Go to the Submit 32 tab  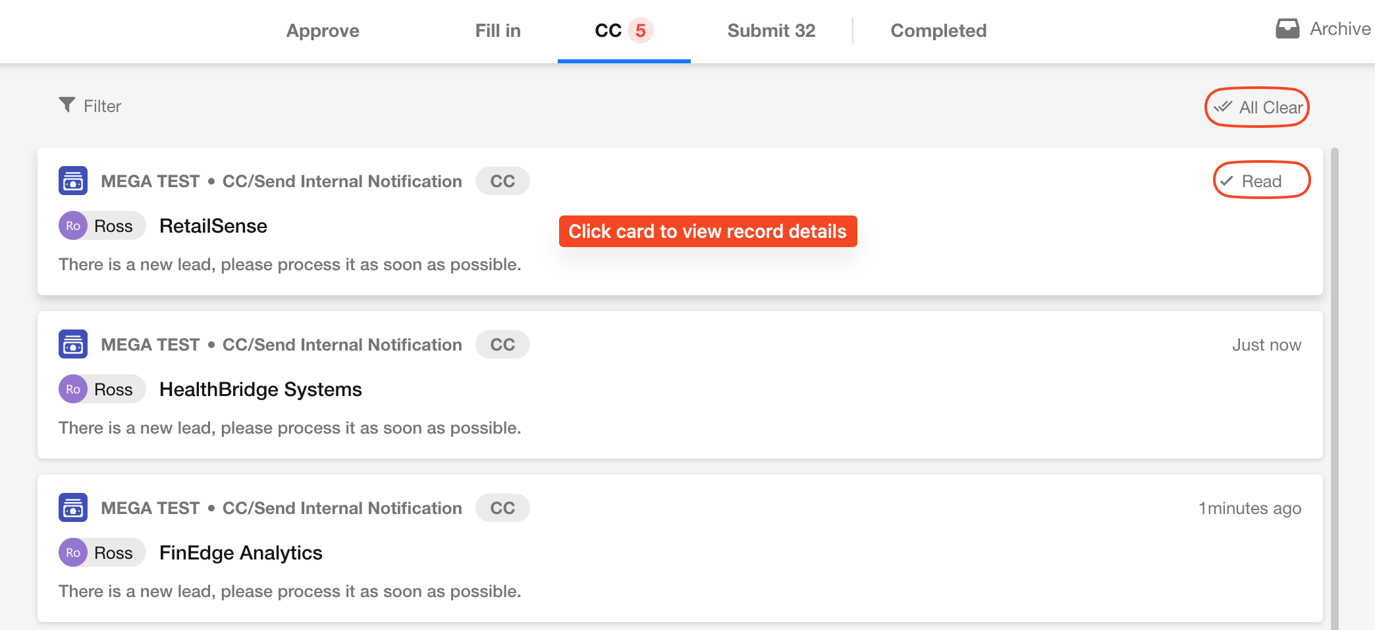(771, 31)
